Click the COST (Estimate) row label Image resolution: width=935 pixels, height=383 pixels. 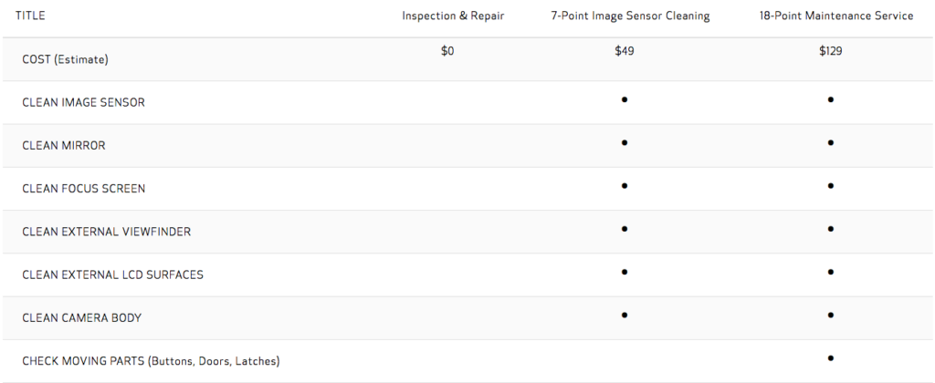tap(65, 59)
